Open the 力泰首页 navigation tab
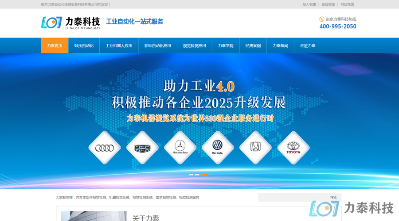Viewport: 399px width, 221px height. pyautogui.click(x=55, y=46)
